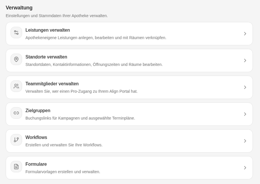Expand Leistungen verwalten via its chevron arrow
This screenshot has width=260, height=184.
245,34
